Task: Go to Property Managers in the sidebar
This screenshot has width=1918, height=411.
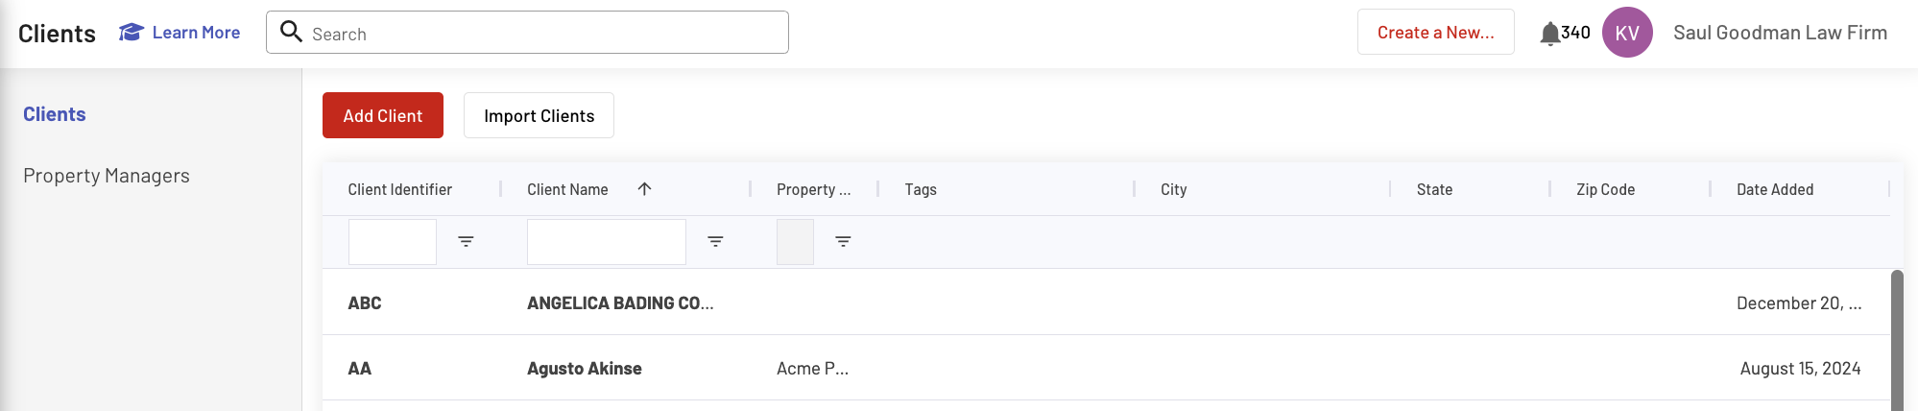Action: 107,176
